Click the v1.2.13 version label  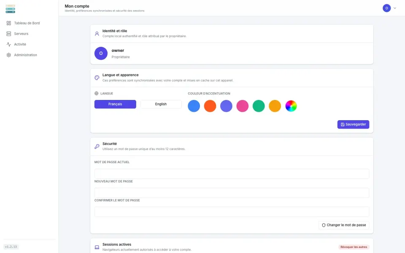(x=11, y=247)
